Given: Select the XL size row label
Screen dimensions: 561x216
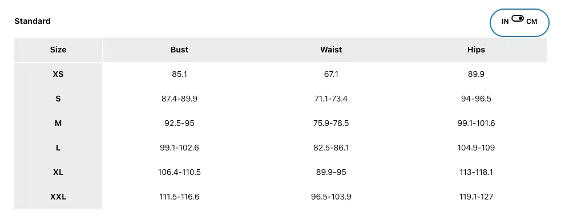Looking at the screenshot, I should point(58,172).
